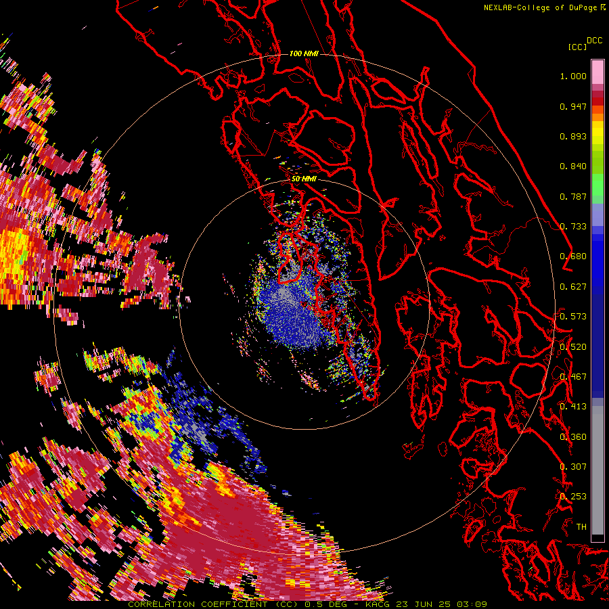Click the 0.360 scale value

pos(573,437)
